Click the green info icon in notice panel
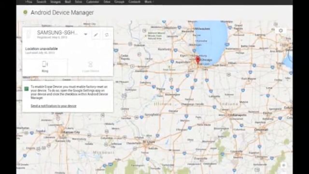Image resolution: width=309 pixels, height=174 pixels. [27, 89]
